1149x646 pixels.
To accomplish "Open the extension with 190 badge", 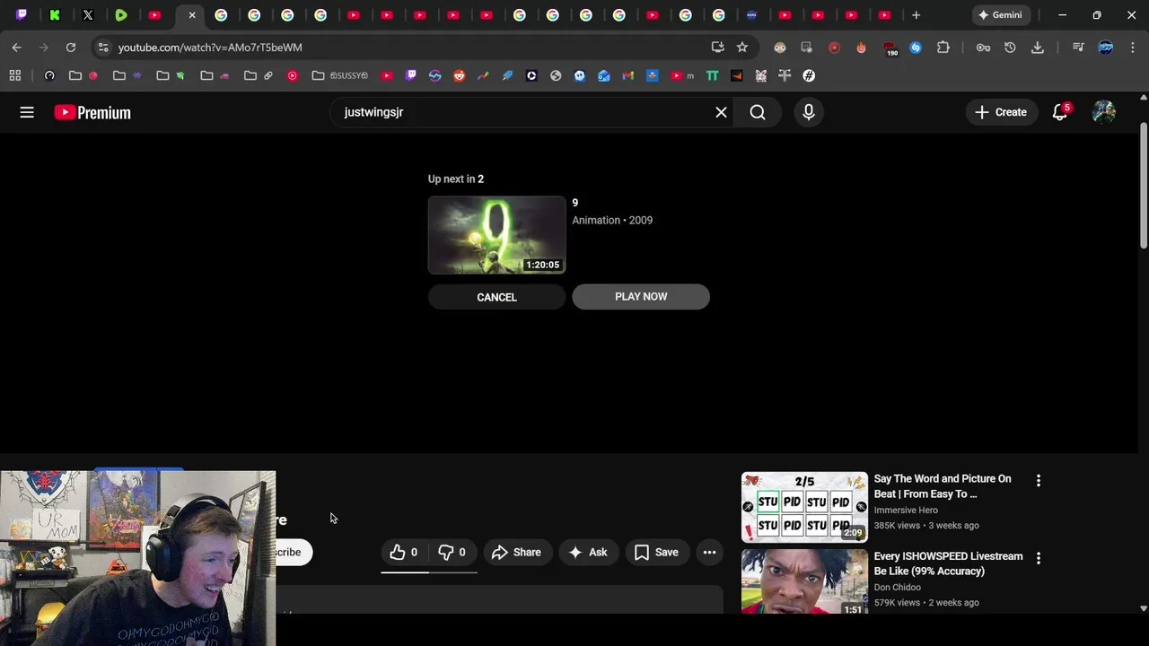I will point(890,48).
